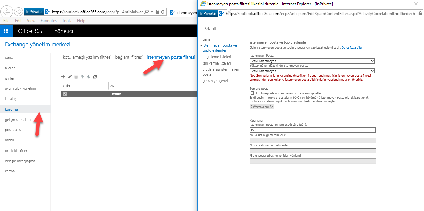Go back in the main browser window
Screen dimensions: 424x211
(7, 12)
